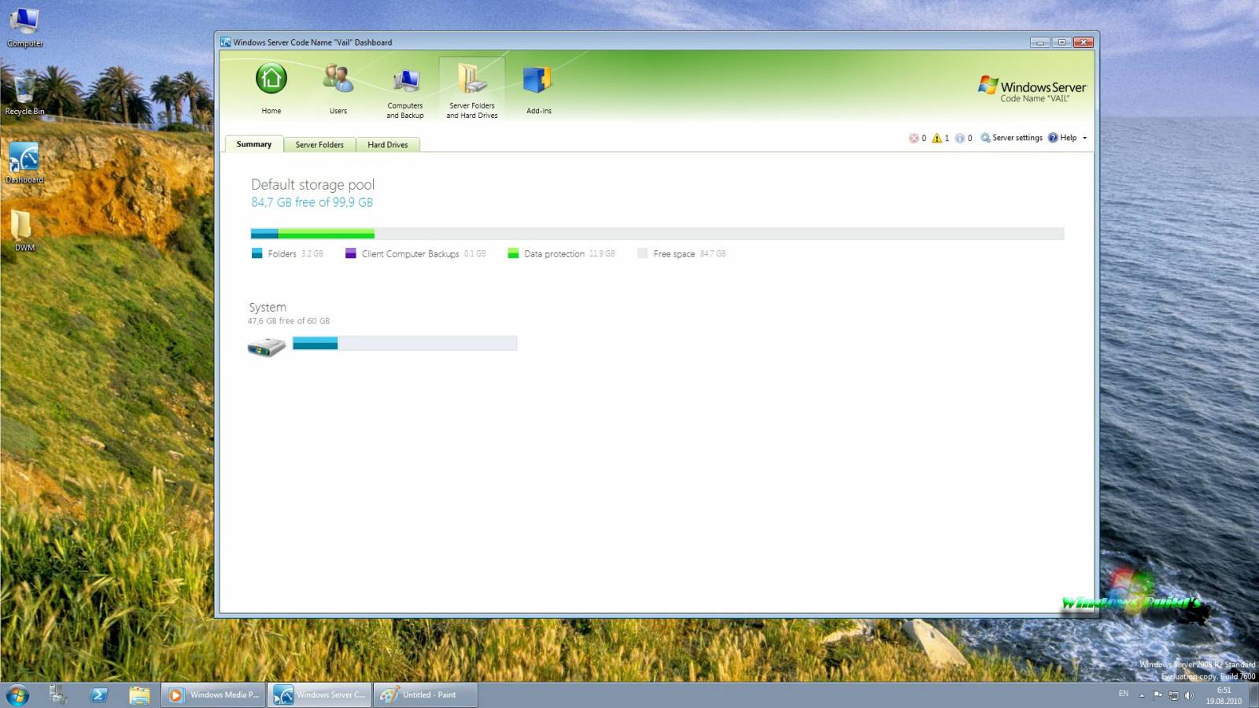Open the Recycle Bin desktop icon
The image size is (1259, 708).
pos(24,94)
